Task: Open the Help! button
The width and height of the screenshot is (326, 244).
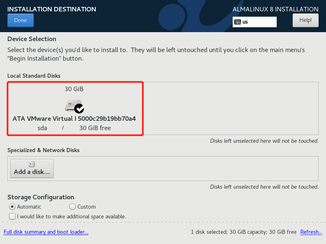Action: (x=305, y=20)
